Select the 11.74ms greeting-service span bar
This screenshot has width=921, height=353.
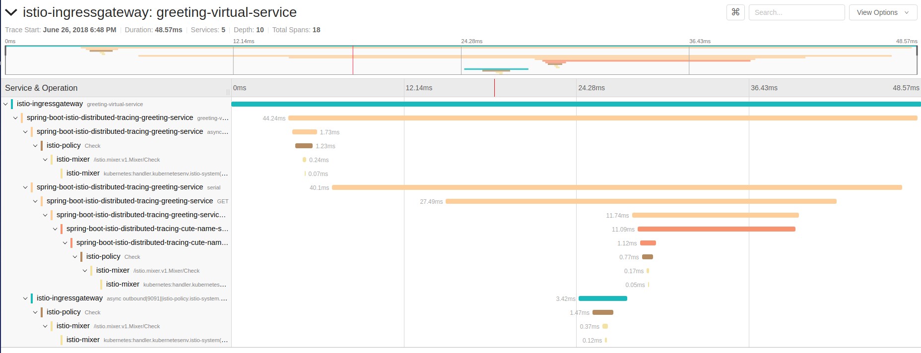coord(716,215)
